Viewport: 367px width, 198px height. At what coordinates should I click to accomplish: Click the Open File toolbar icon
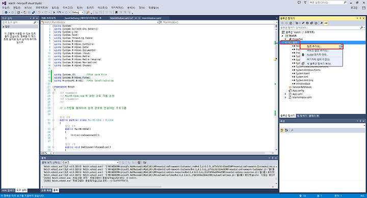pyautogui.click(x=25, y=12)
